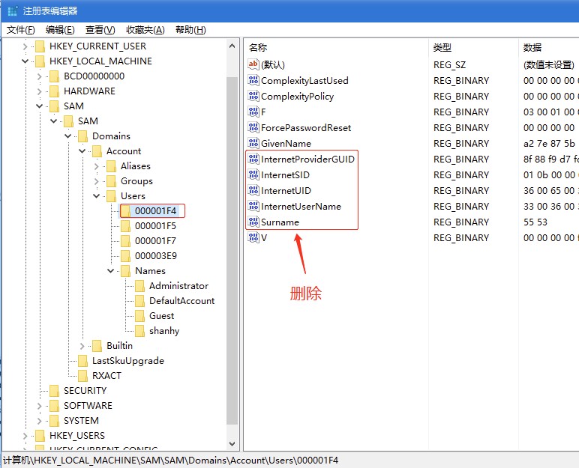This screenshot has height=468, width=579.
Task: Click the tree scrollbar down arrow
Action: click(x=232, y=443)
